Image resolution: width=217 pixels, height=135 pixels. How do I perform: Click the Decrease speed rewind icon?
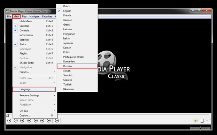[36, 121]
